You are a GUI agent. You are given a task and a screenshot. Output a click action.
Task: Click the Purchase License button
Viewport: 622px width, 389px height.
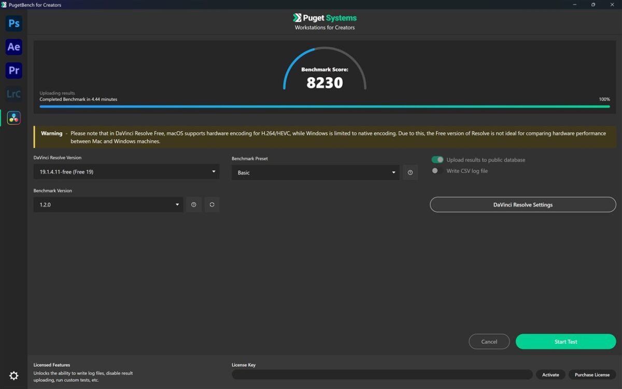pos(592,374)
